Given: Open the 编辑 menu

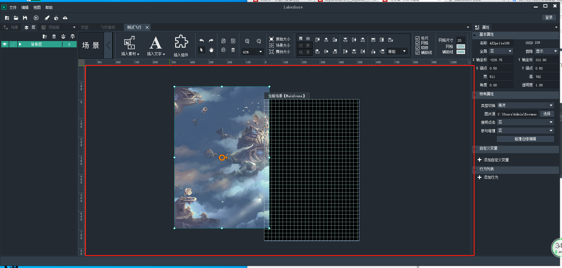Looking at the screenshot, I should [25, 7].
